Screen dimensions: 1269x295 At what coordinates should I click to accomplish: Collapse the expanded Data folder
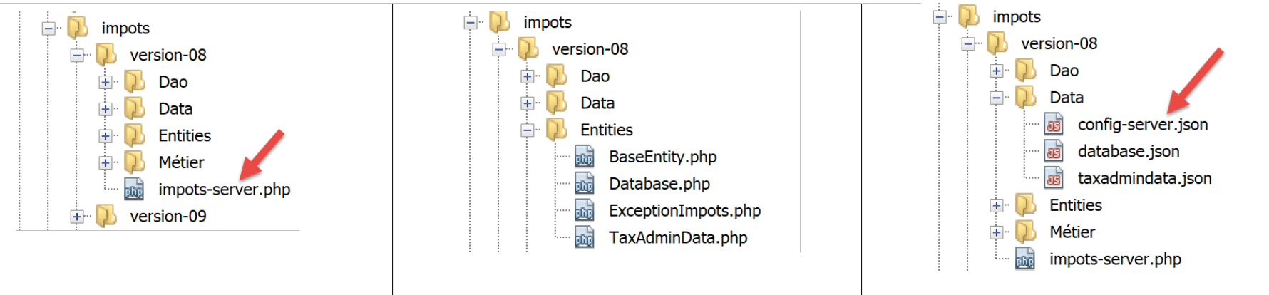tap(997, 98)
